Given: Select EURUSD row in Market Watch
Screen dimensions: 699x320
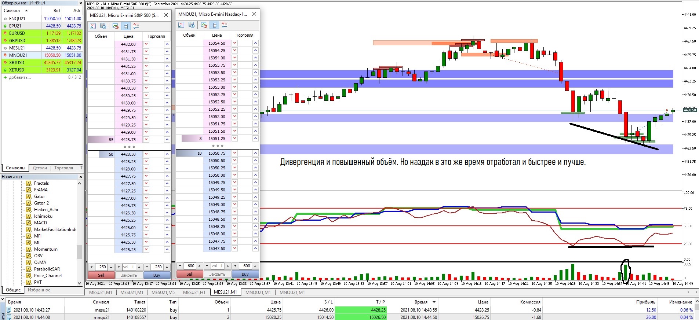Looking at the screenshot, I should click(x=42, y=33).
